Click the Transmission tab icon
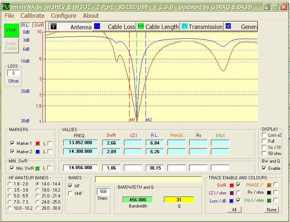 pyautogui.click(x=184, y=26)
